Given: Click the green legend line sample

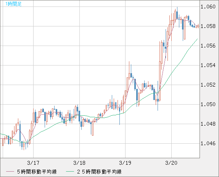Looking at the screenshot, I should tap(70, 172).
